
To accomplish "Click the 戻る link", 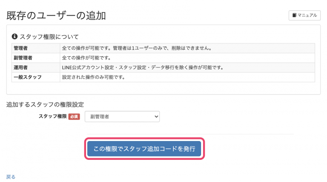I will click(x=11, y=177).
